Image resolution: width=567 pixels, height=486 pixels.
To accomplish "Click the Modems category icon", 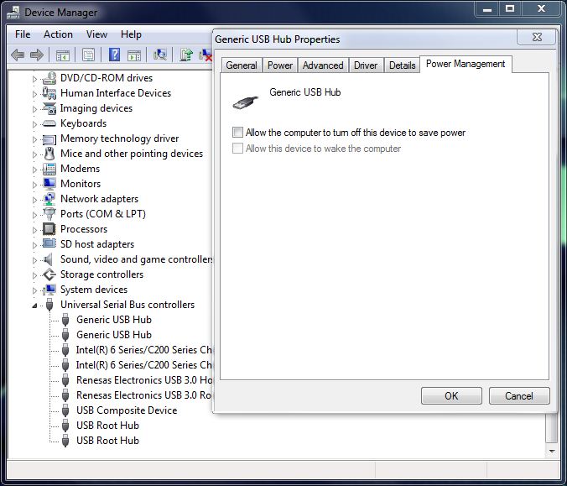I will [x=49, y=169].
